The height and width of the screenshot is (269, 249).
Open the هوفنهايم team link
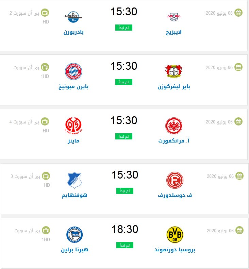(74, 196)
